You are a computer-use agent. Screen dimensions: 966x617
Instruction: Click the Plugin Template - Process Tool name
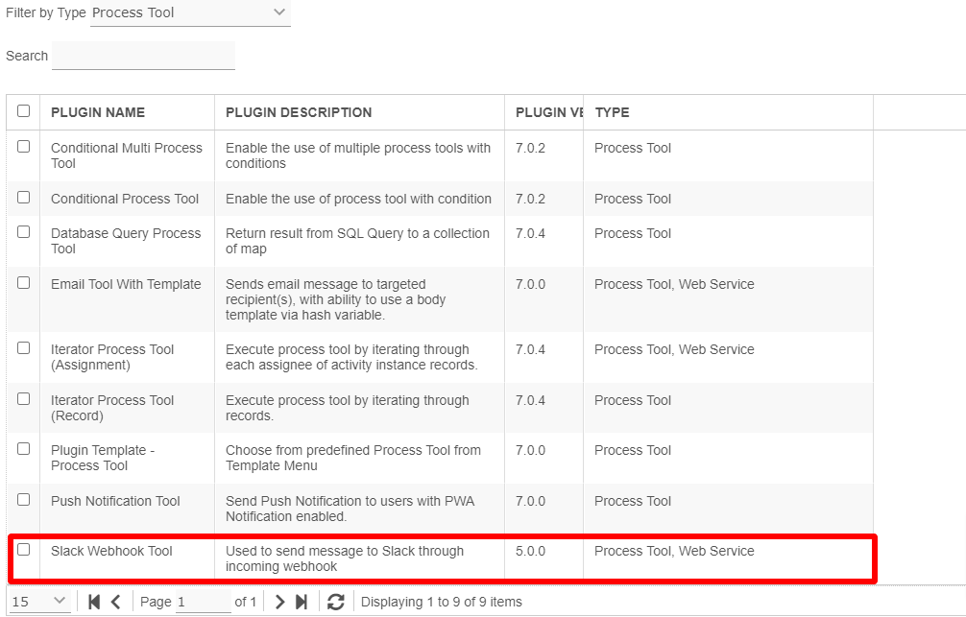coord(103,458)
